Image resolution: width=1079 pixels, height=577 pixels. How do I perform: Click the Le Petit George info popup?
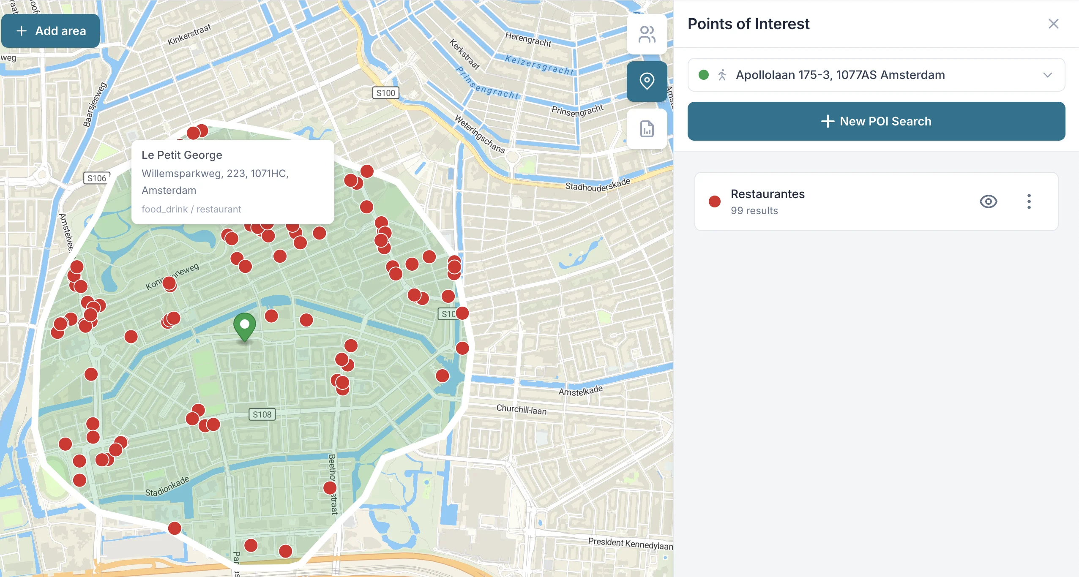coord(232,182)
